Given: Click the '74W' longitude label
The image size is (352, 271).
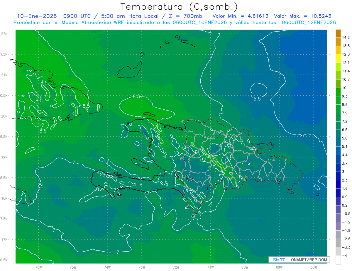Looking at the screenshot, I should 107,267.
